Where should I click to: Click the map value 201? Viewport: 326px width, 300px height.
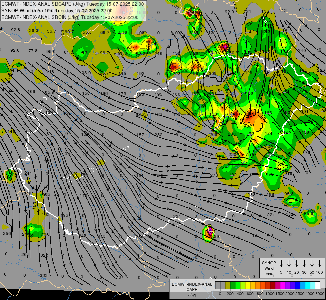pos(305,112)
